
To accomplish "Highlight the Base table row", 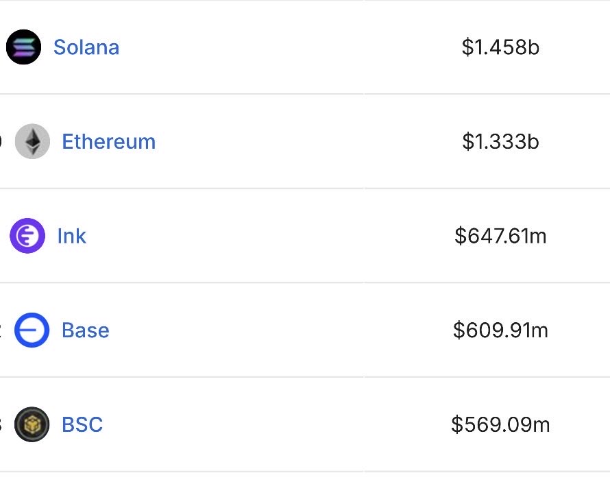I will (x=274, y=330).
